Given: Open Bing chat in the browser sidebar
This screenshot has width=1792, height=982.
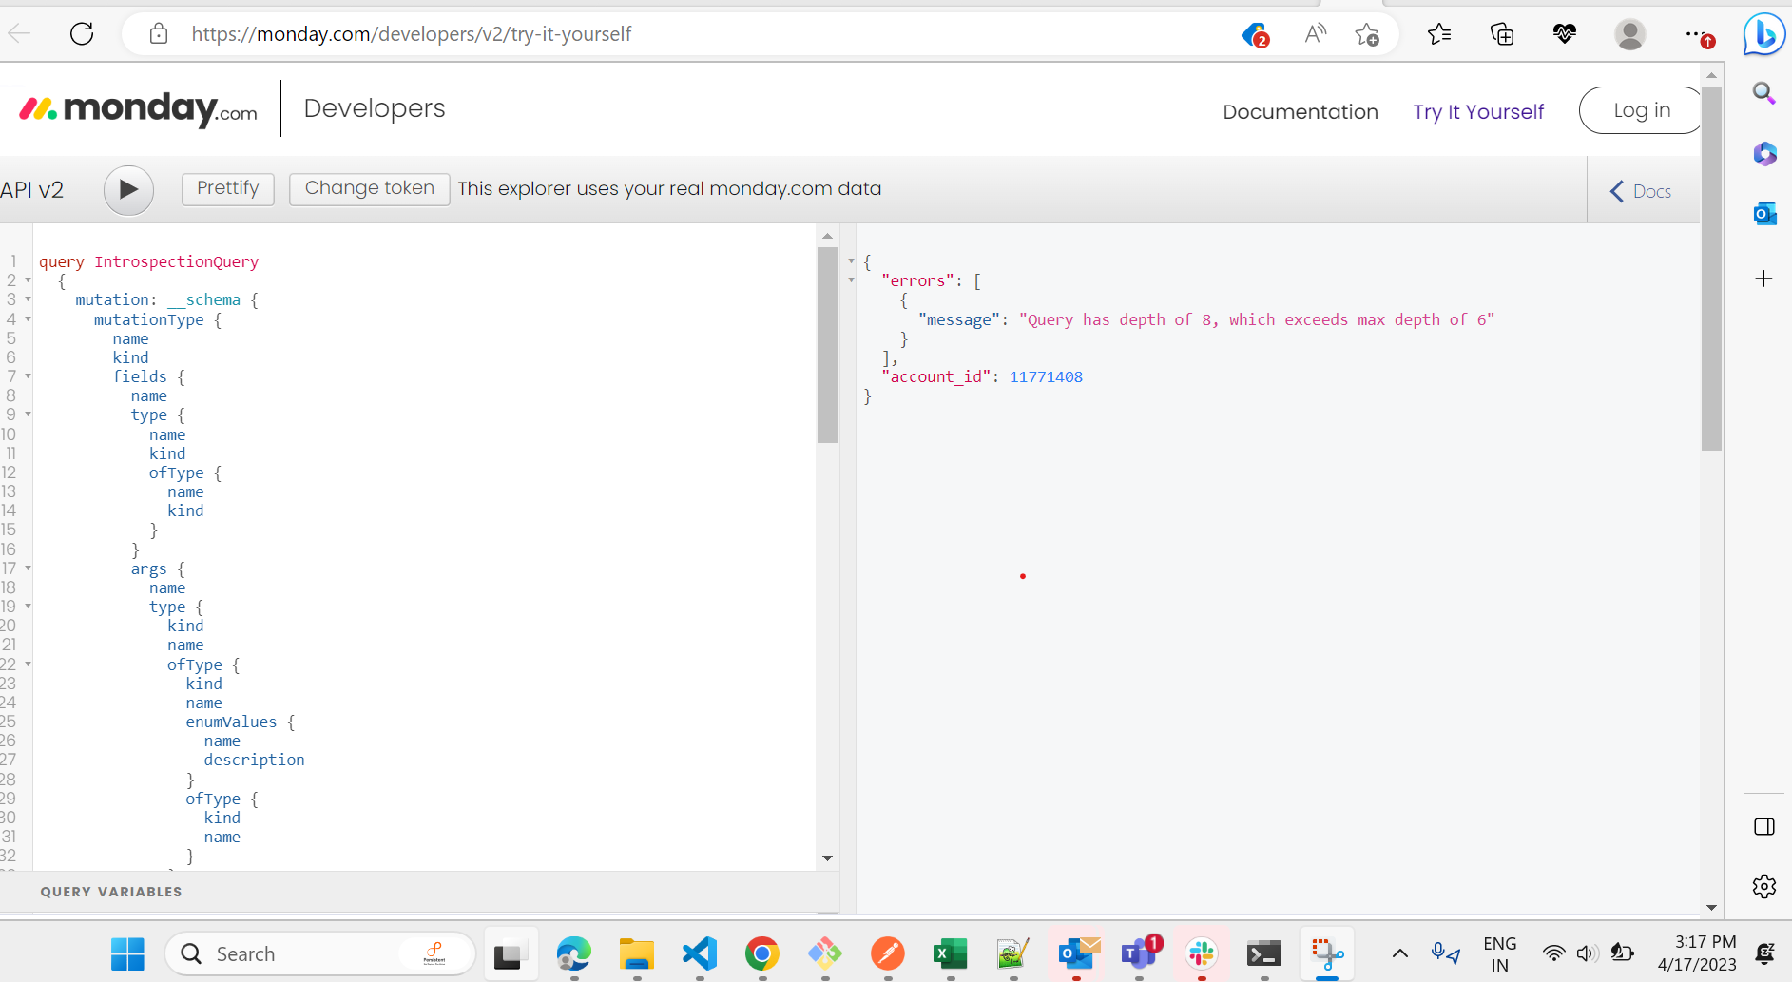Looking at the screenshot, I should pyautogui.click(x=1763, y=34).
